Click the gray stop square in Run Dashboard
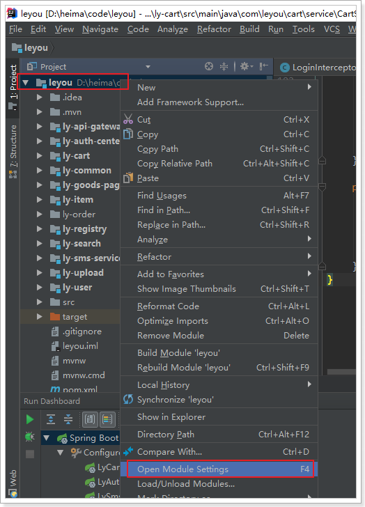Image resolution: width=365 pixels, height=507 pixels. [x=30, y=454]
